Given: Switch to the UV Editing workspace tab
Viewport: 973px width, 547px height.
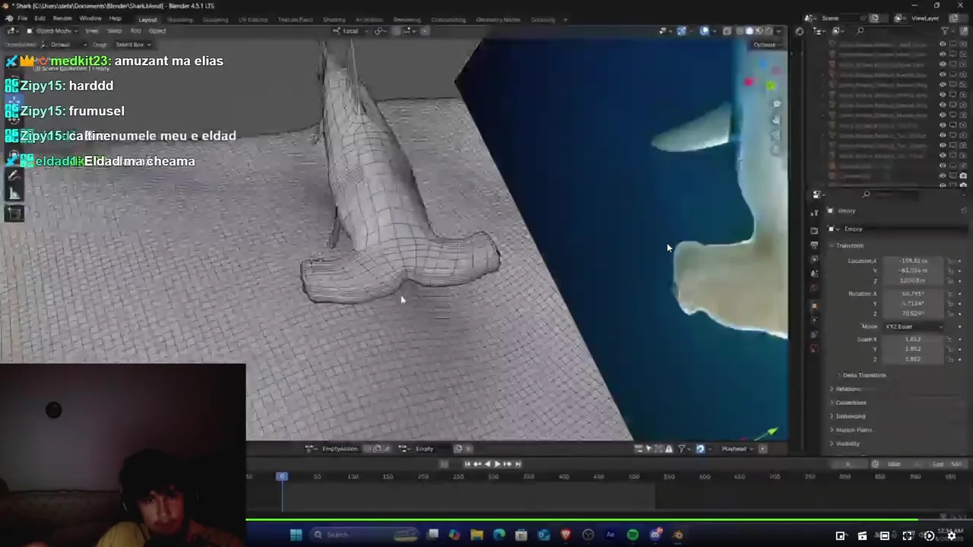Looking at the screenshot, I should point(253,20).
